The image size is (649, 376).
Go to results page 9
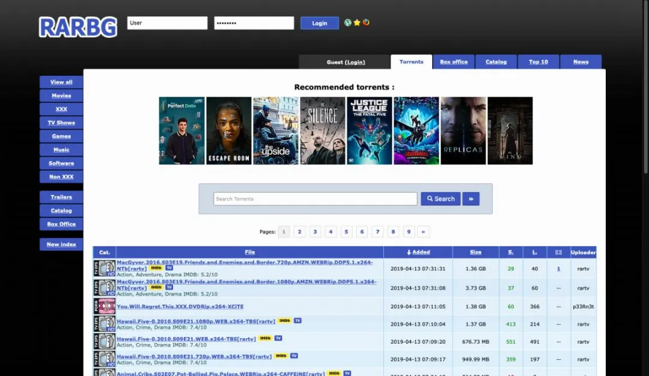pyautogui.click(x=409, y=232)
